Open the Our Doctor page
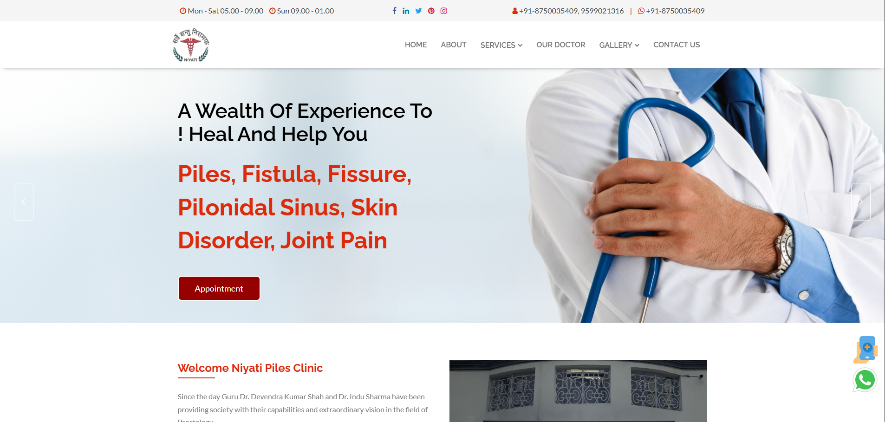Image resolution: width=885 pixels, height=422 pixels. pyautogui.click(x=560, y=45)
